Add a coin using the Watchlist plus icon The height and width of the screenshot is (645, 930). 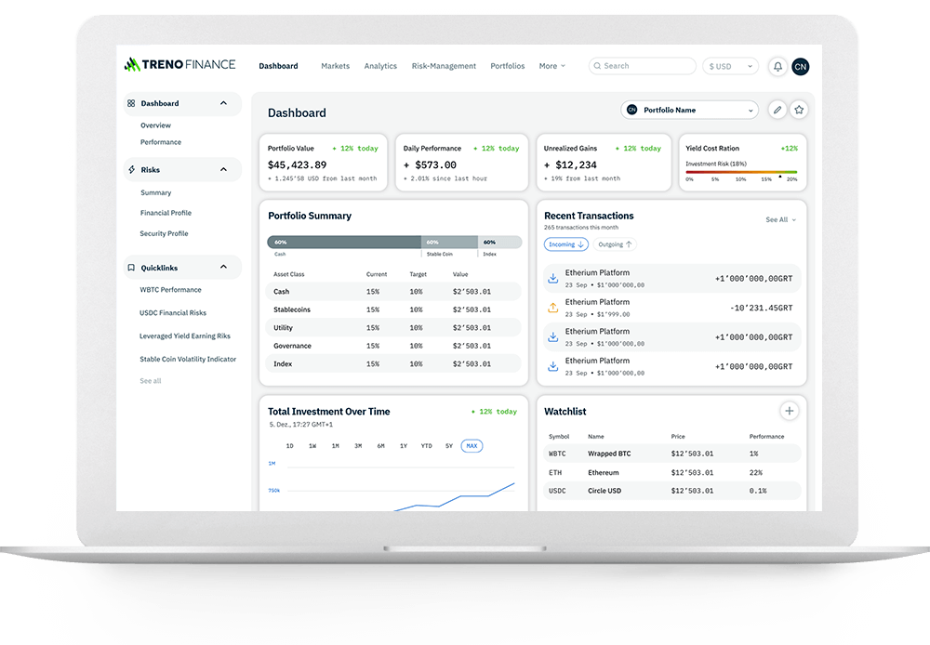coord(789,410)
